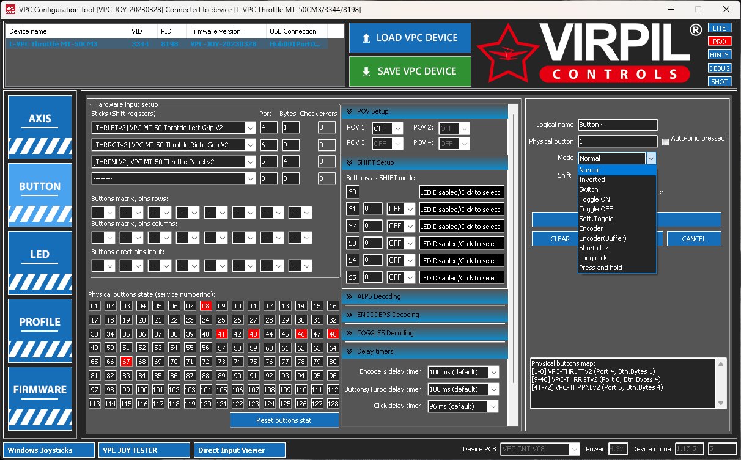741x460 pixels.
Task: Open Buttons/Turbo delay timer dropdown
Action: pos(493,389)
